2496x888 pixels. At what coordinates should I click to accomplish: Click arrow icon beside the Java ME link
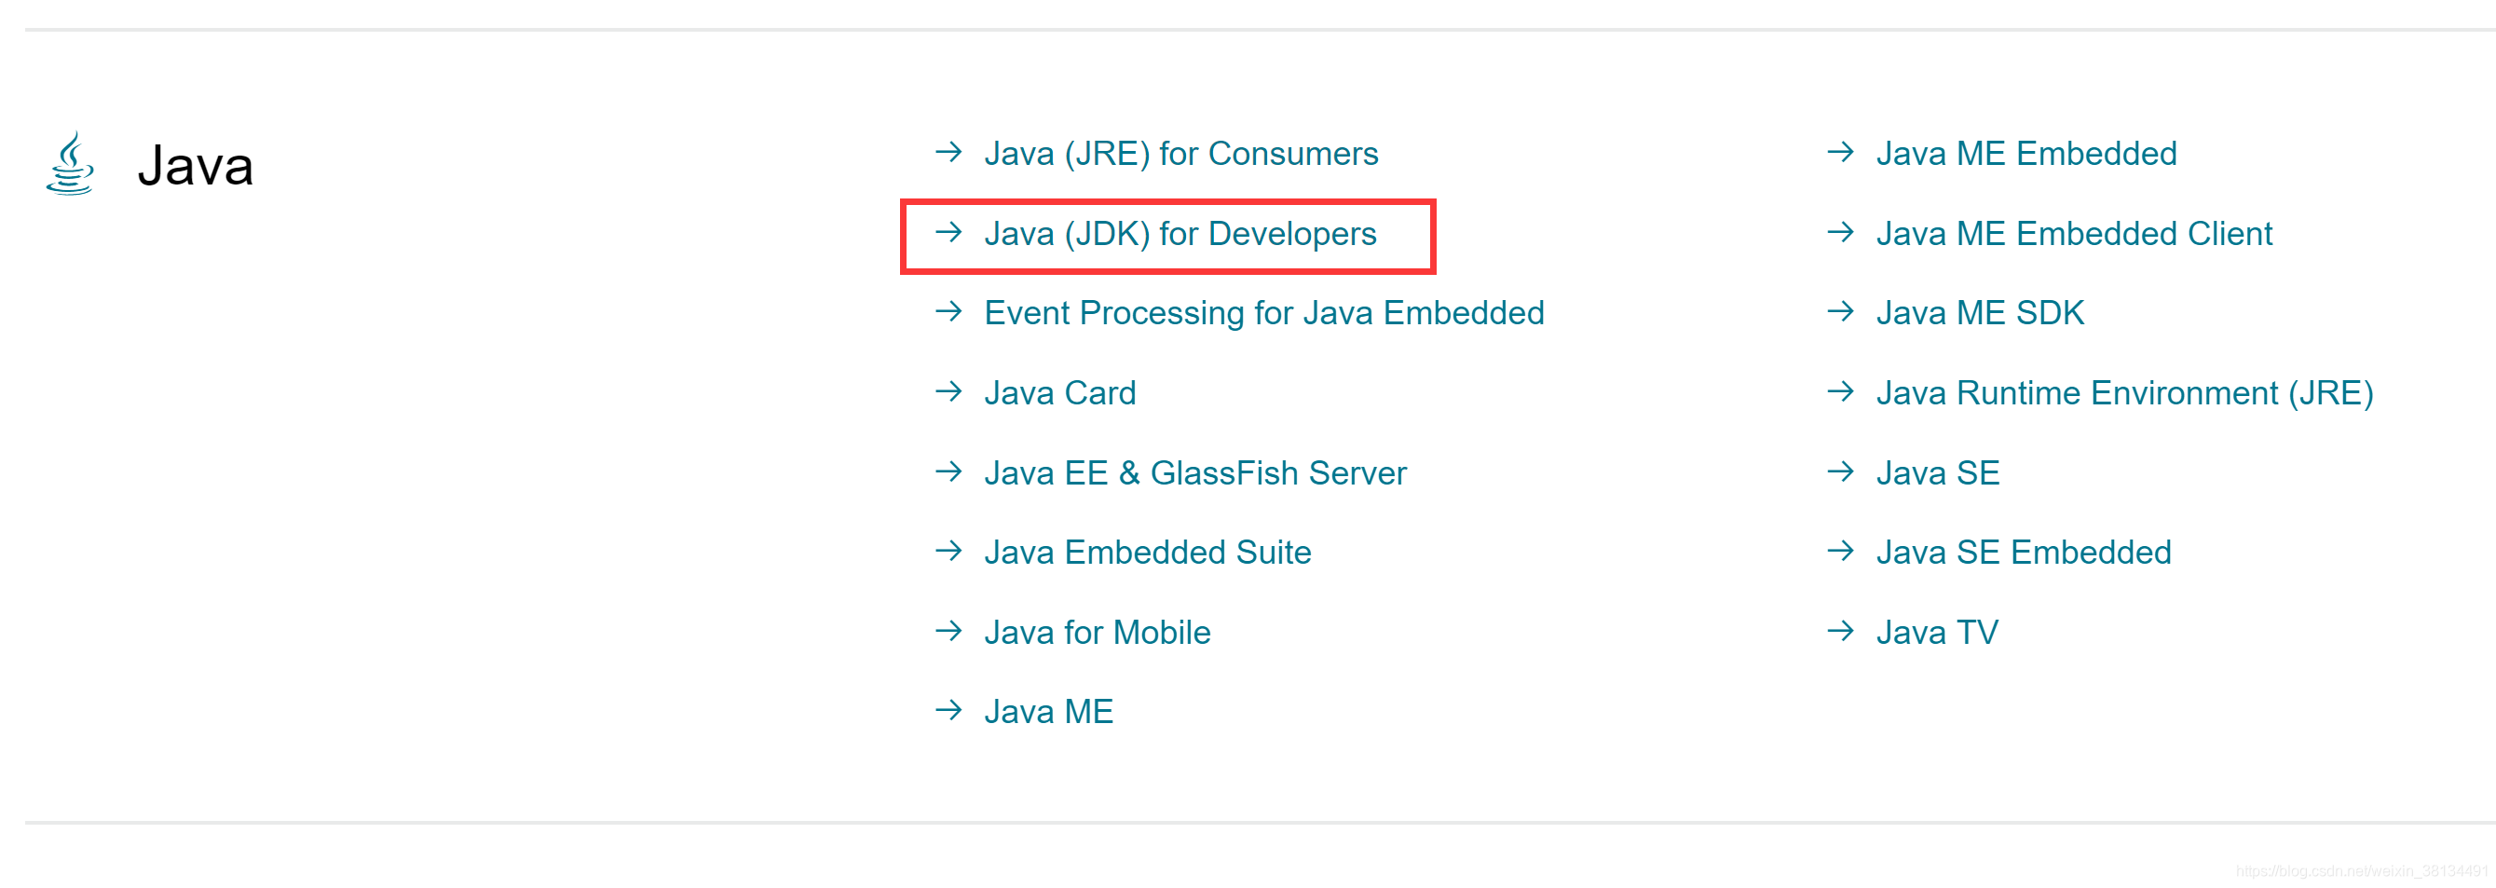948,711
